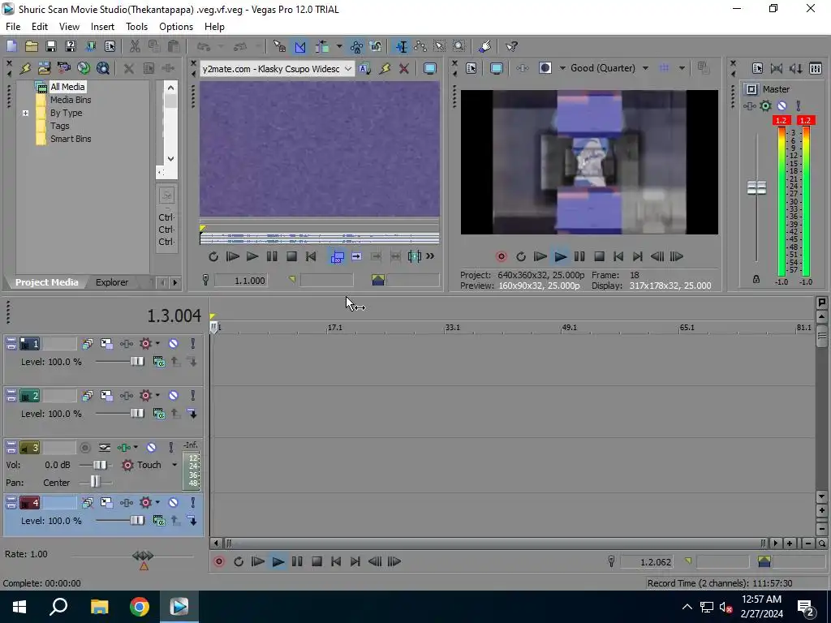Image resolution: width=831 pixels, height=623 pixels.
Task: Open automation settings dropdown on track 4
Action: pos(157,503)
